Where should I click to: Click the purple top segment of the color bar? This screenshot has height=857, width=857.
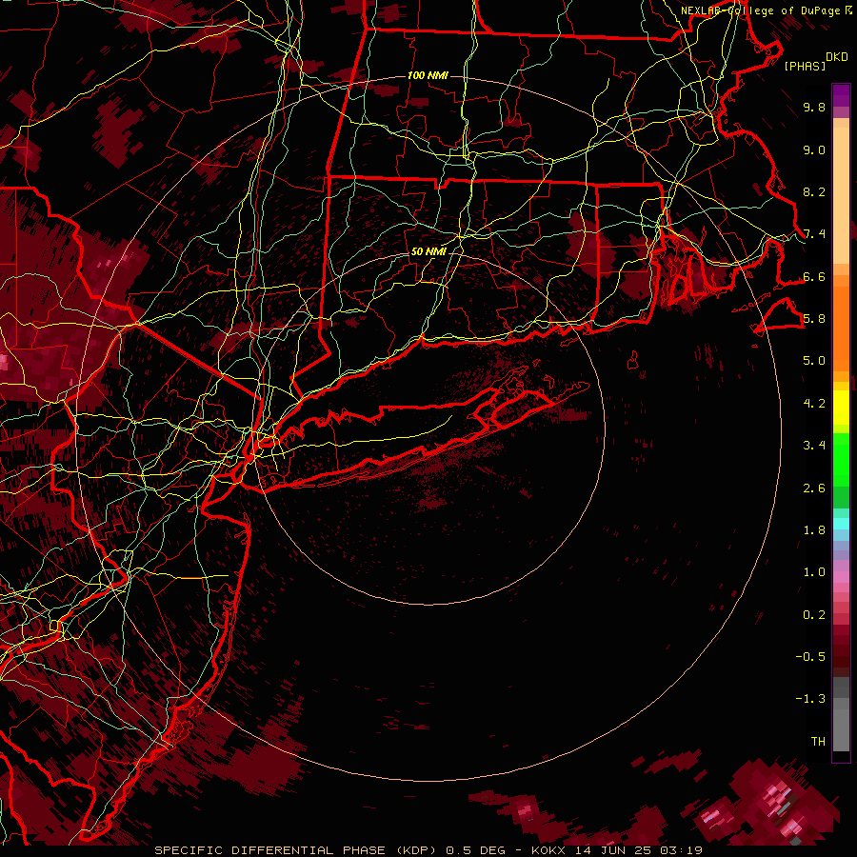(841, 95)
